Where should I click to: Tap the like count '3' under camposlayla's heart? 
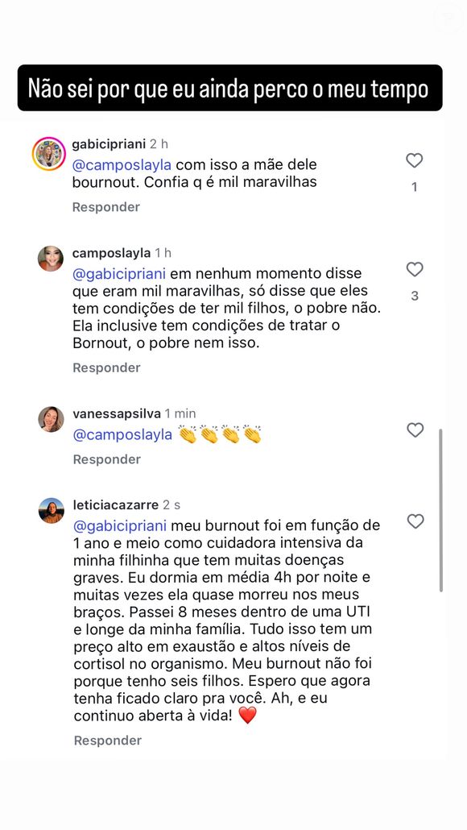coord(415,295)
